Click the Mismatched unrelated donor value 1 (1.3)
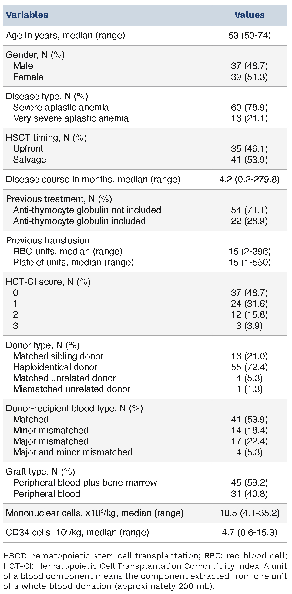 pyautogui.click(x=249, y=389)
